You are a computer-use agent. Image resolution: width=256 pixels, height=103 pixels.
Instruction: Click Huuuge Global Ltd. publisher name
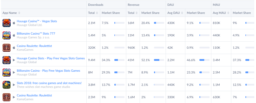tap(30, 25)
